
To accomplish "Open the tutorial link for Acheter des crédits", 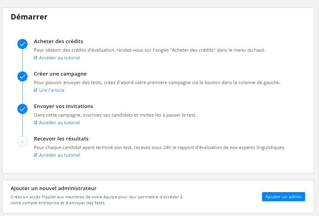I will click(59, 58).
